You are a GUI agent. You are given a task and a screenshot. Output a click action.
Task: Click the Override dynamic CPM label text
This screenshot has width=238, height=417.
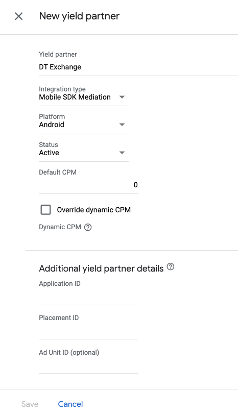pyautogui.click(x=93, y=210)
